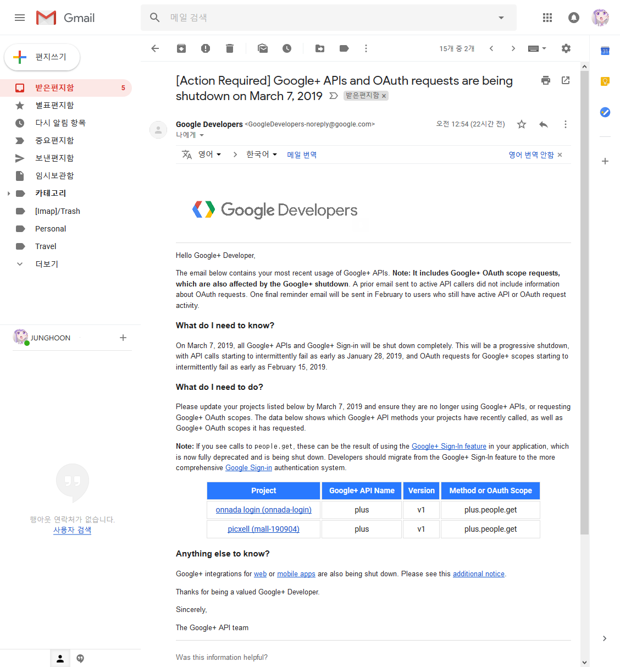
Task: Dismiss translation bar with 영어 번역 안함 close
Action: point(560,155)
